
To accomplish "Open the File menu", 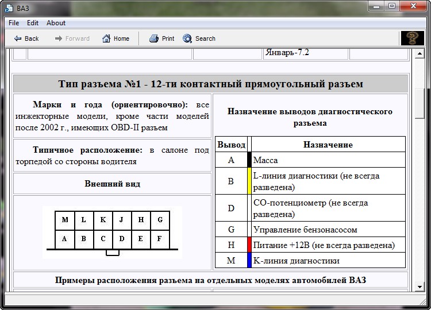I will [14, 23].
